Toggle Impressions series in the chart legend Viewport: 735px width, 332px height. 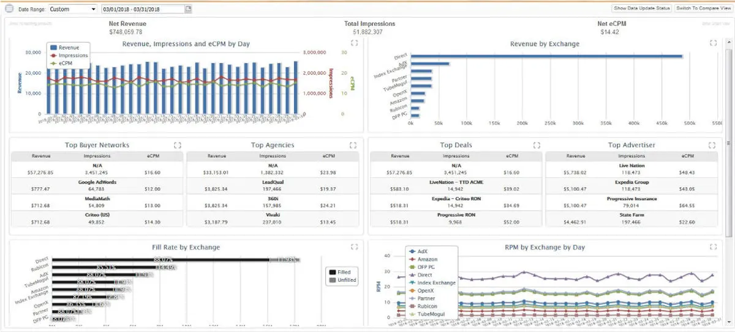point(69,55)
